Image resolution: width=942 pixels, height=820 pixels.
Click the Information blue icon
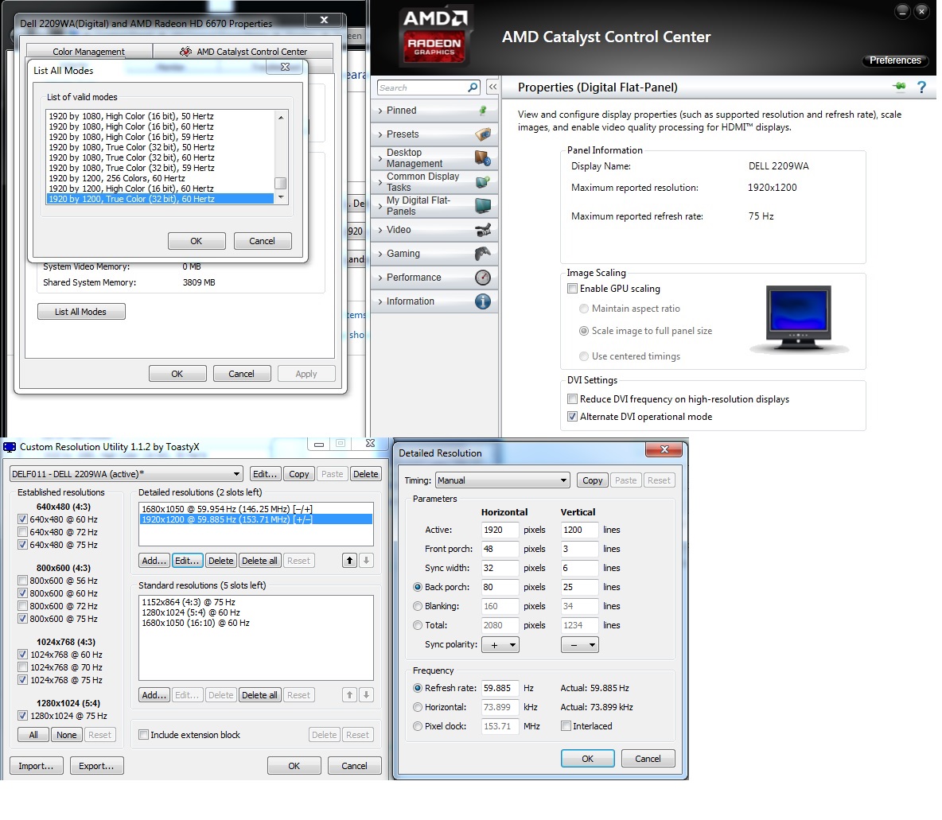[482, 301]
